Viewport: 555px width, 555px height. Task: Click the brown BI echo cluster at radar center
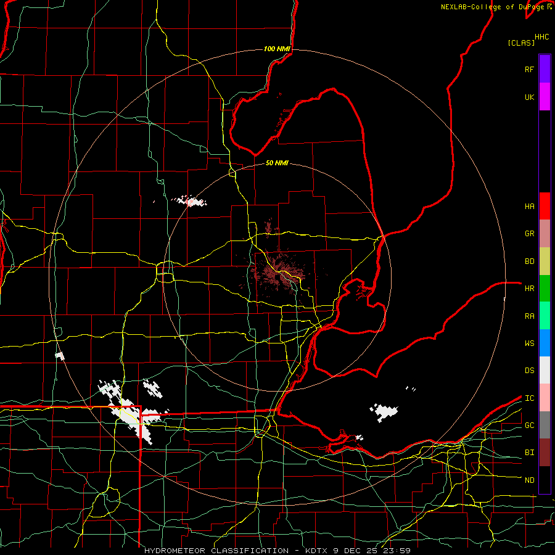tap(277, 273)
